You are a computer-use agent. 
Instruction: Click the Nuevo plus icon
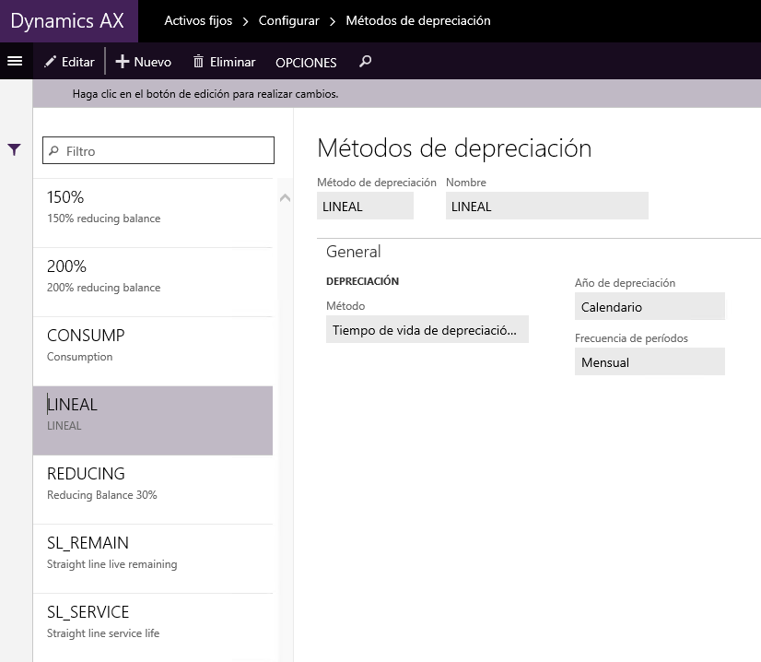(123, 62)
